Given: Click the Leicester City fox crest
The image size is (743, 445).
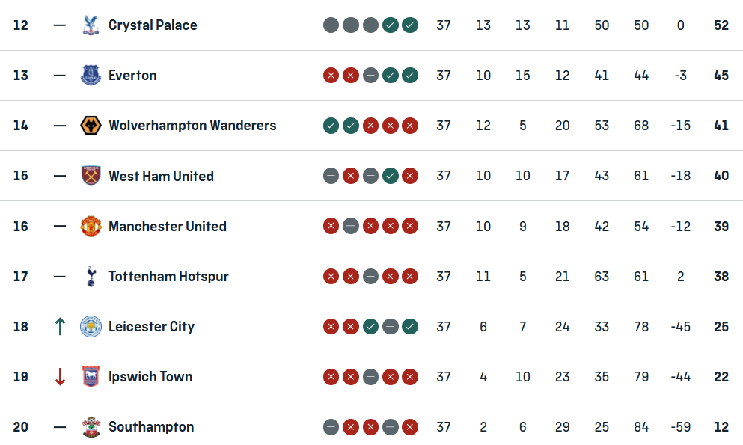Looking at the screenshot, I should pos(91,326).
